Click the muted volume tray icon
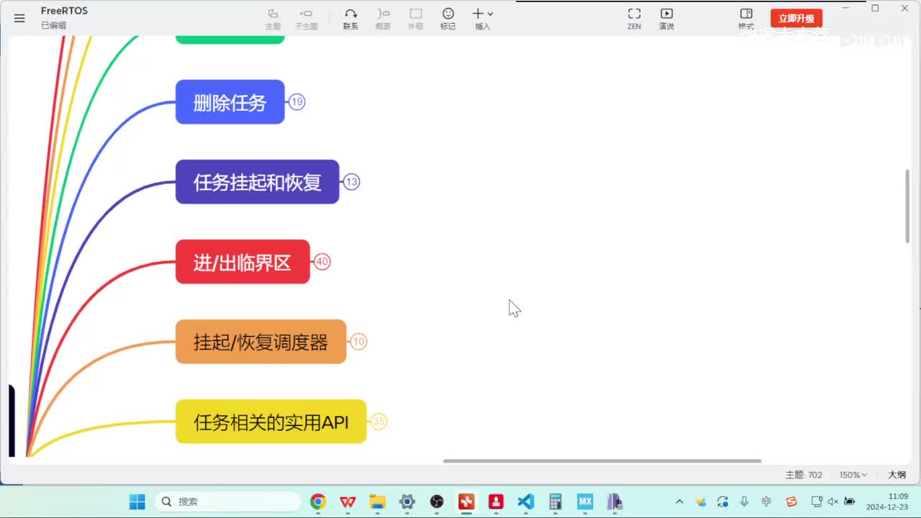 click(x=833, y=501)
